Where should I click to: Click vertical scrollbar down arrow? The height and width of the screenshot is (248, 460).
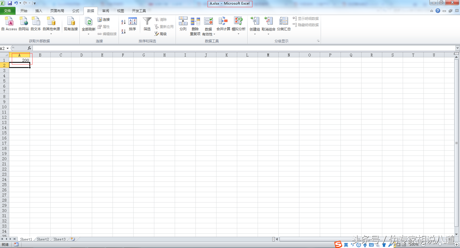pyautogui.click(x=457, y=234)
